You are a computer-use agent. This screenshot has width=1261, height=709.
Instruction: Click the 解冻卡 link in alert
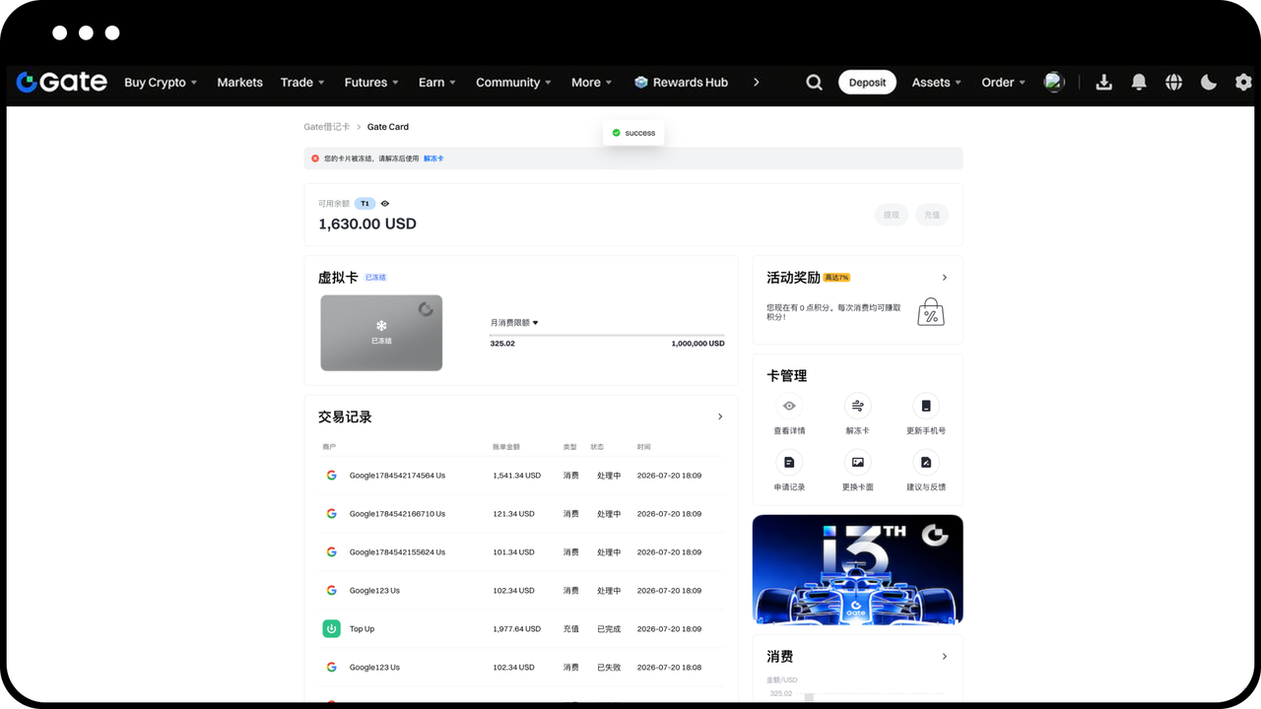[433, 159]
